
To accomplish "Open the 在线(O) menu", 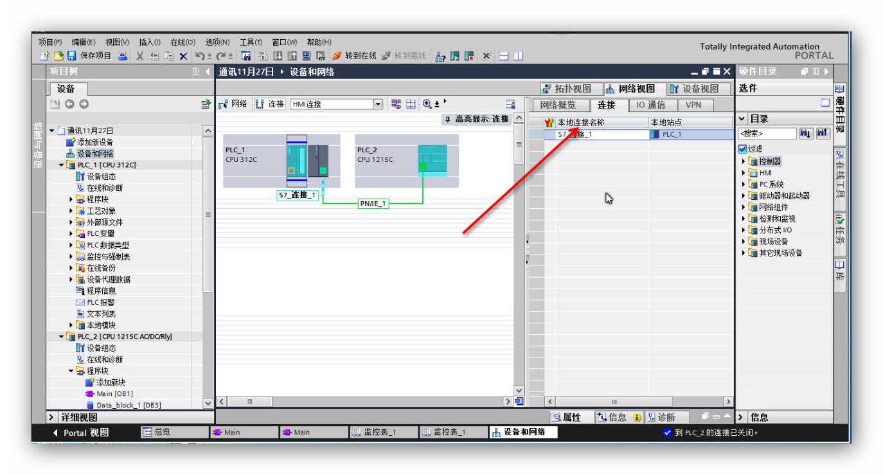I will pyautogui.click(x=183, y=42).
